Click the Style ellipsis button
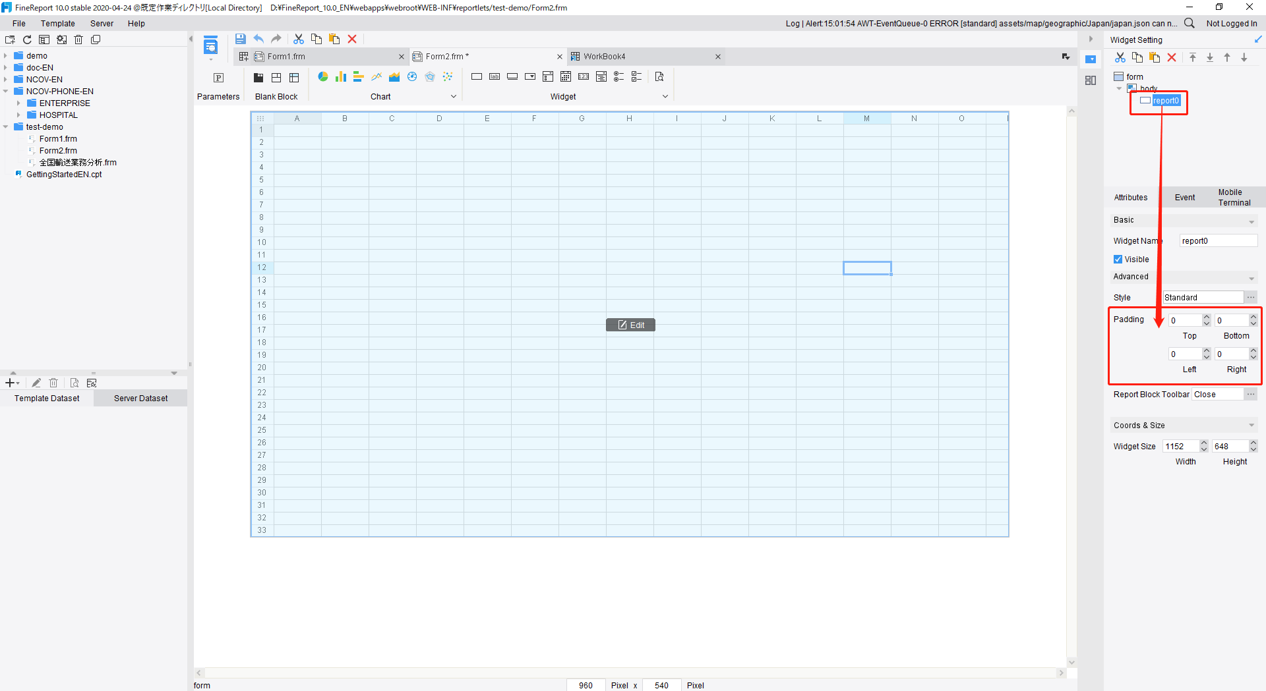Screen dimensions: 1266x691 pyautogui.click(x=1251, y=298)
